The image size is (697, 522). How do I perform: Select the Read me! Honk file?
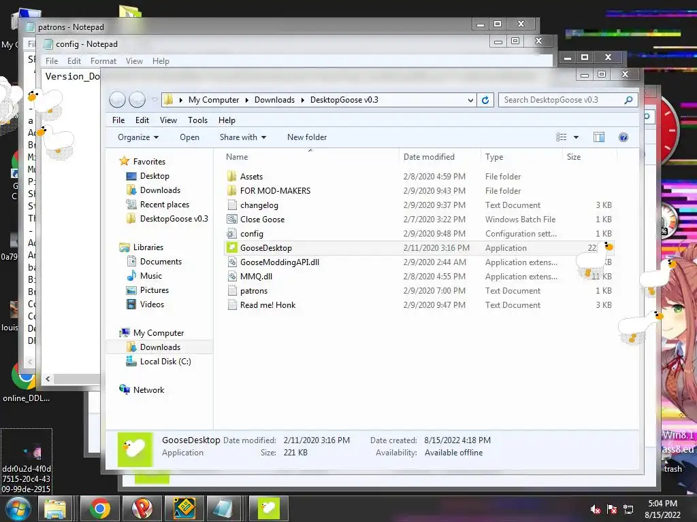click(x=268, y=305)
